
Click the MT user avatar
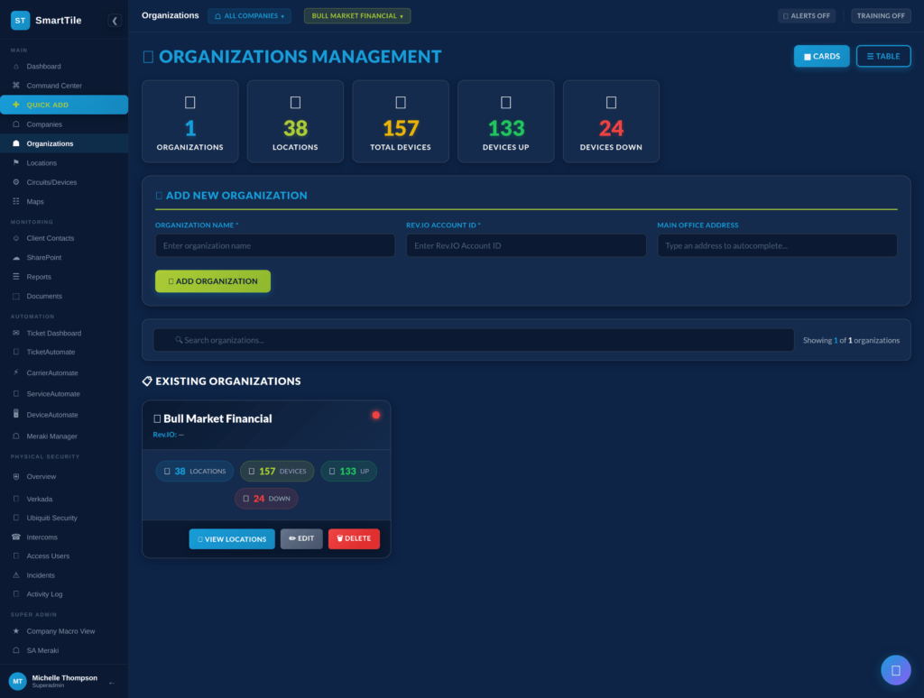tap(18, 681)
